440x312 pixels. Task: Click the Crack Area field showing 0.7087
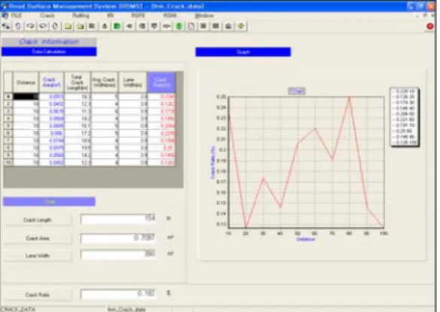tap(118, 238)
